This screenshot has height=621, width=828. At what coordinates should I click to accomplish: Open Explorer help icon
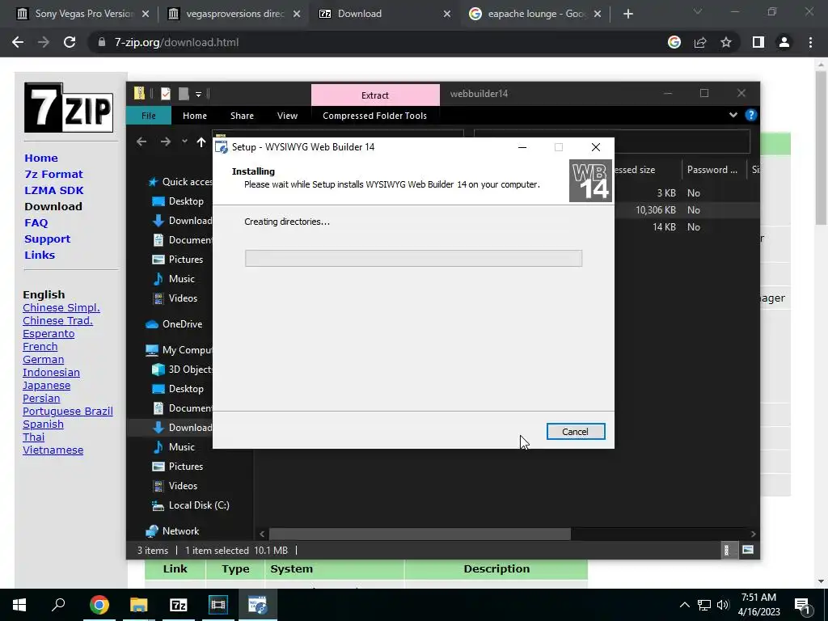pos(750,115)
